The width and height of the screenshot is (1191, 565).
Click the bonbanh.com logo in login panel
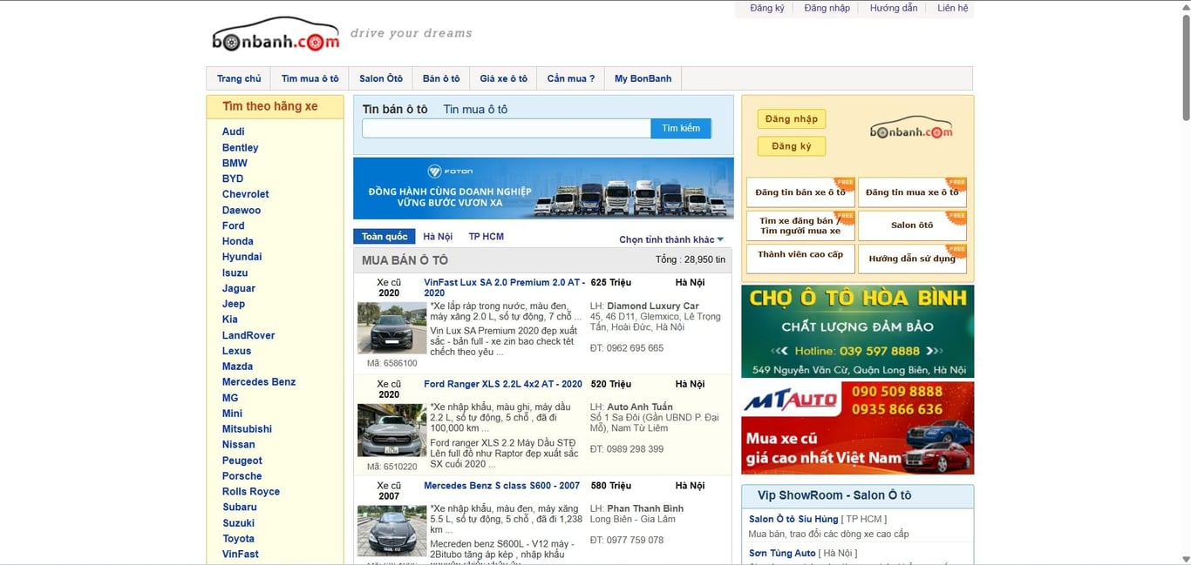[911, 128]
